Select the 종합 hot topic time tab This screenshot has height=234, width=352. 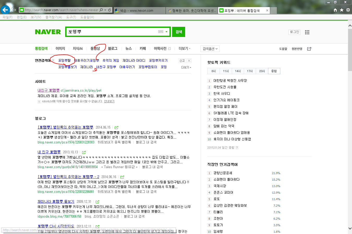point(274,71)
